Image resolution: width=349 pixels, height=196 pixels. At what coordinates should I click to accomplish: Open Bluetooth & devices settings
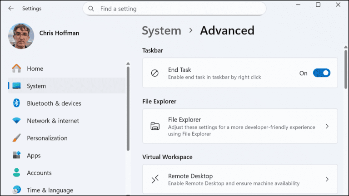pyautogui.click(x=54, y=103)
